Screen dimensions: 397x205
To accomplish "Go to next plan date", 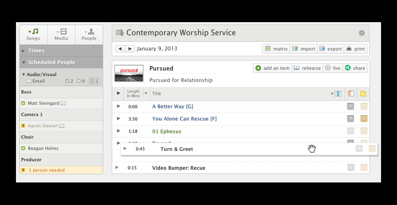I will tap(130, 49).
